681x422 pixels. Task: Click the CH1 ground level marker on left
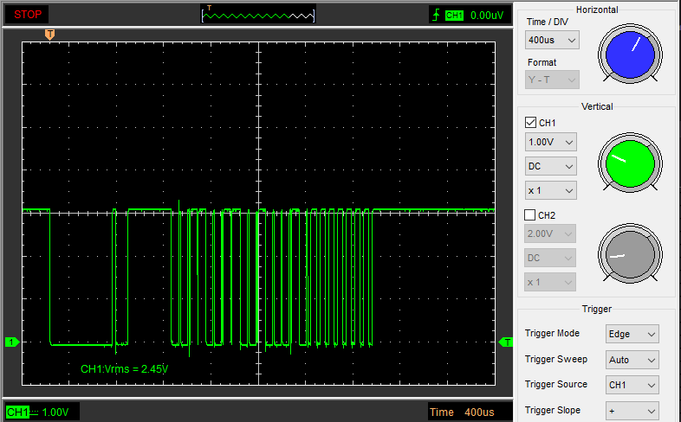point(11,342)
